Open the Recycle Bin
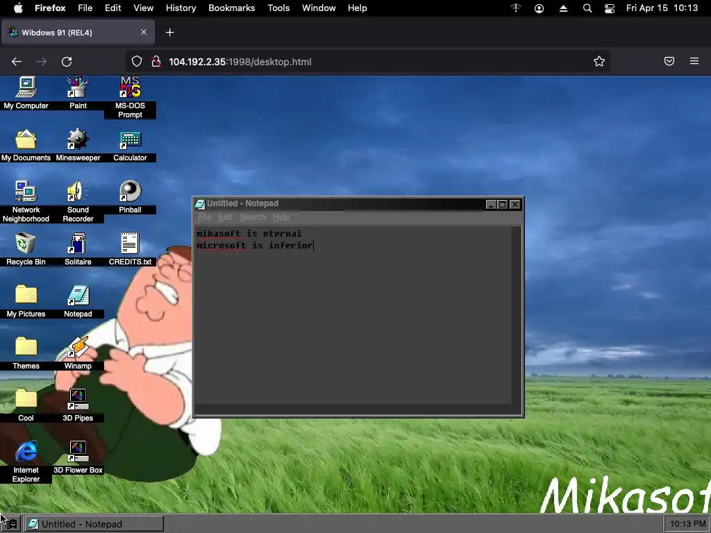Screen dimensions: 711x533 click(x=26, y=249)
